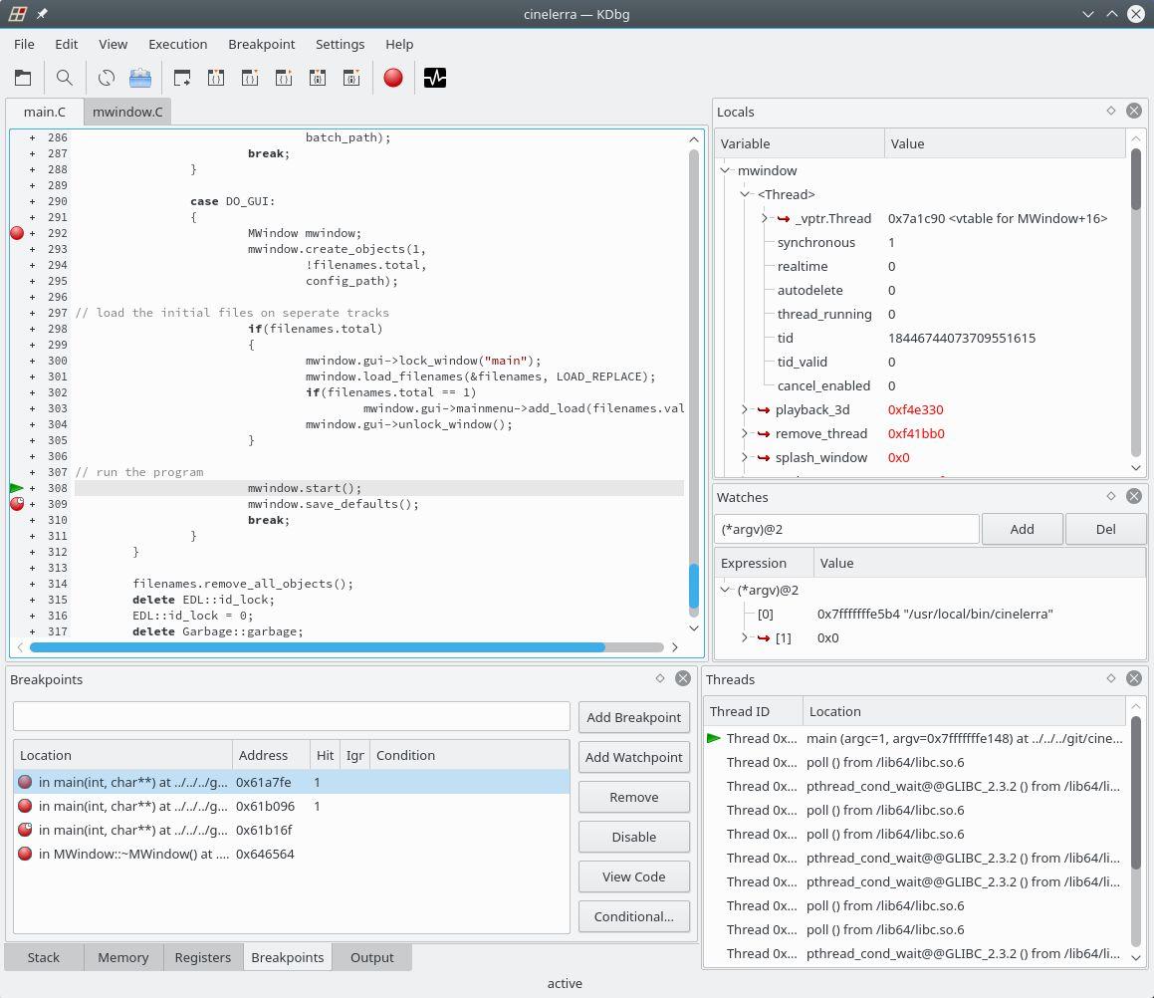Expand the playback_3d variable in Locals

coord(745,409)
